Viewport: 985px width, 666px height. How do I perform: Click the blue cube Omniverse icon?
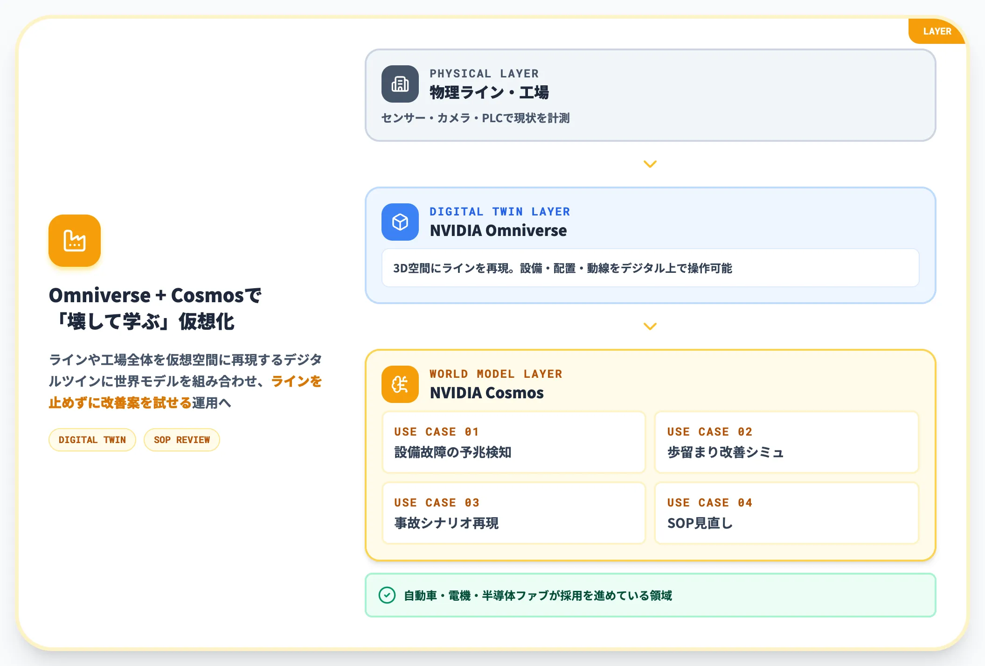pyautogui.click(x=400, y=222)
